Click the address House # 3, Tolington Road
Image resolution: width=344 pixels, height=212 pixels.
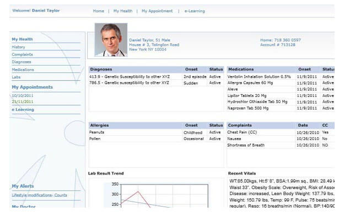click(154, 45)
